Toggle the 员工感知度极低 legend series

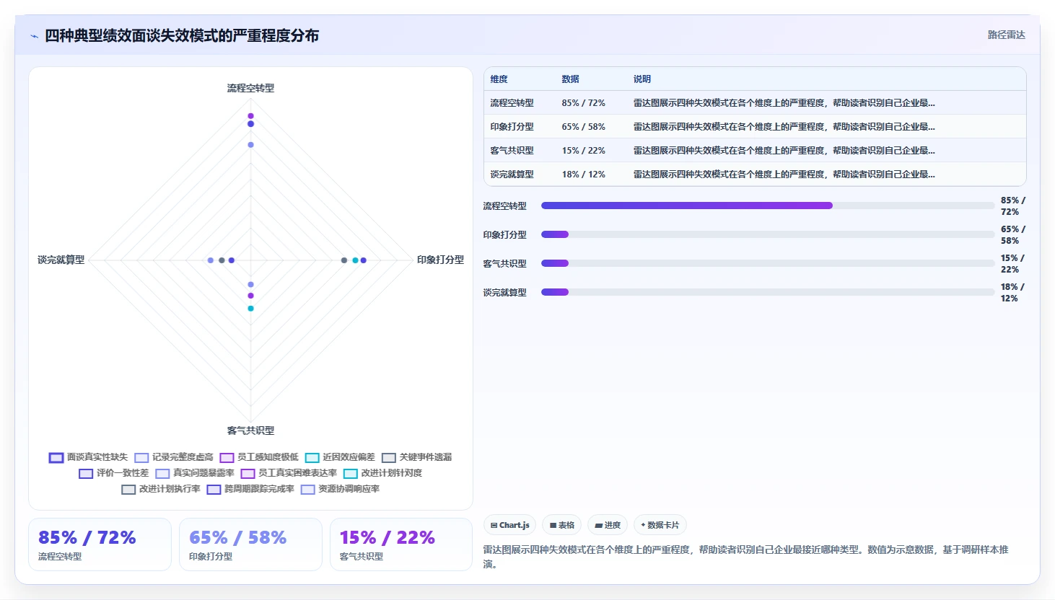pyautogui.click(x=259, y=457)
